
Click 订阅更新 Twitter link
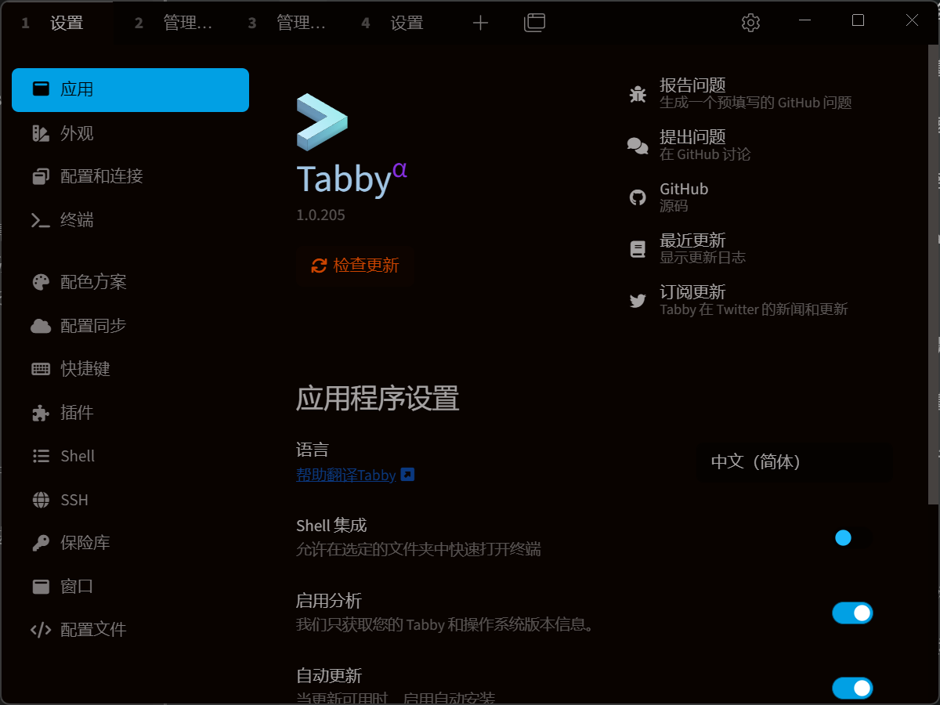click(738, 300)
